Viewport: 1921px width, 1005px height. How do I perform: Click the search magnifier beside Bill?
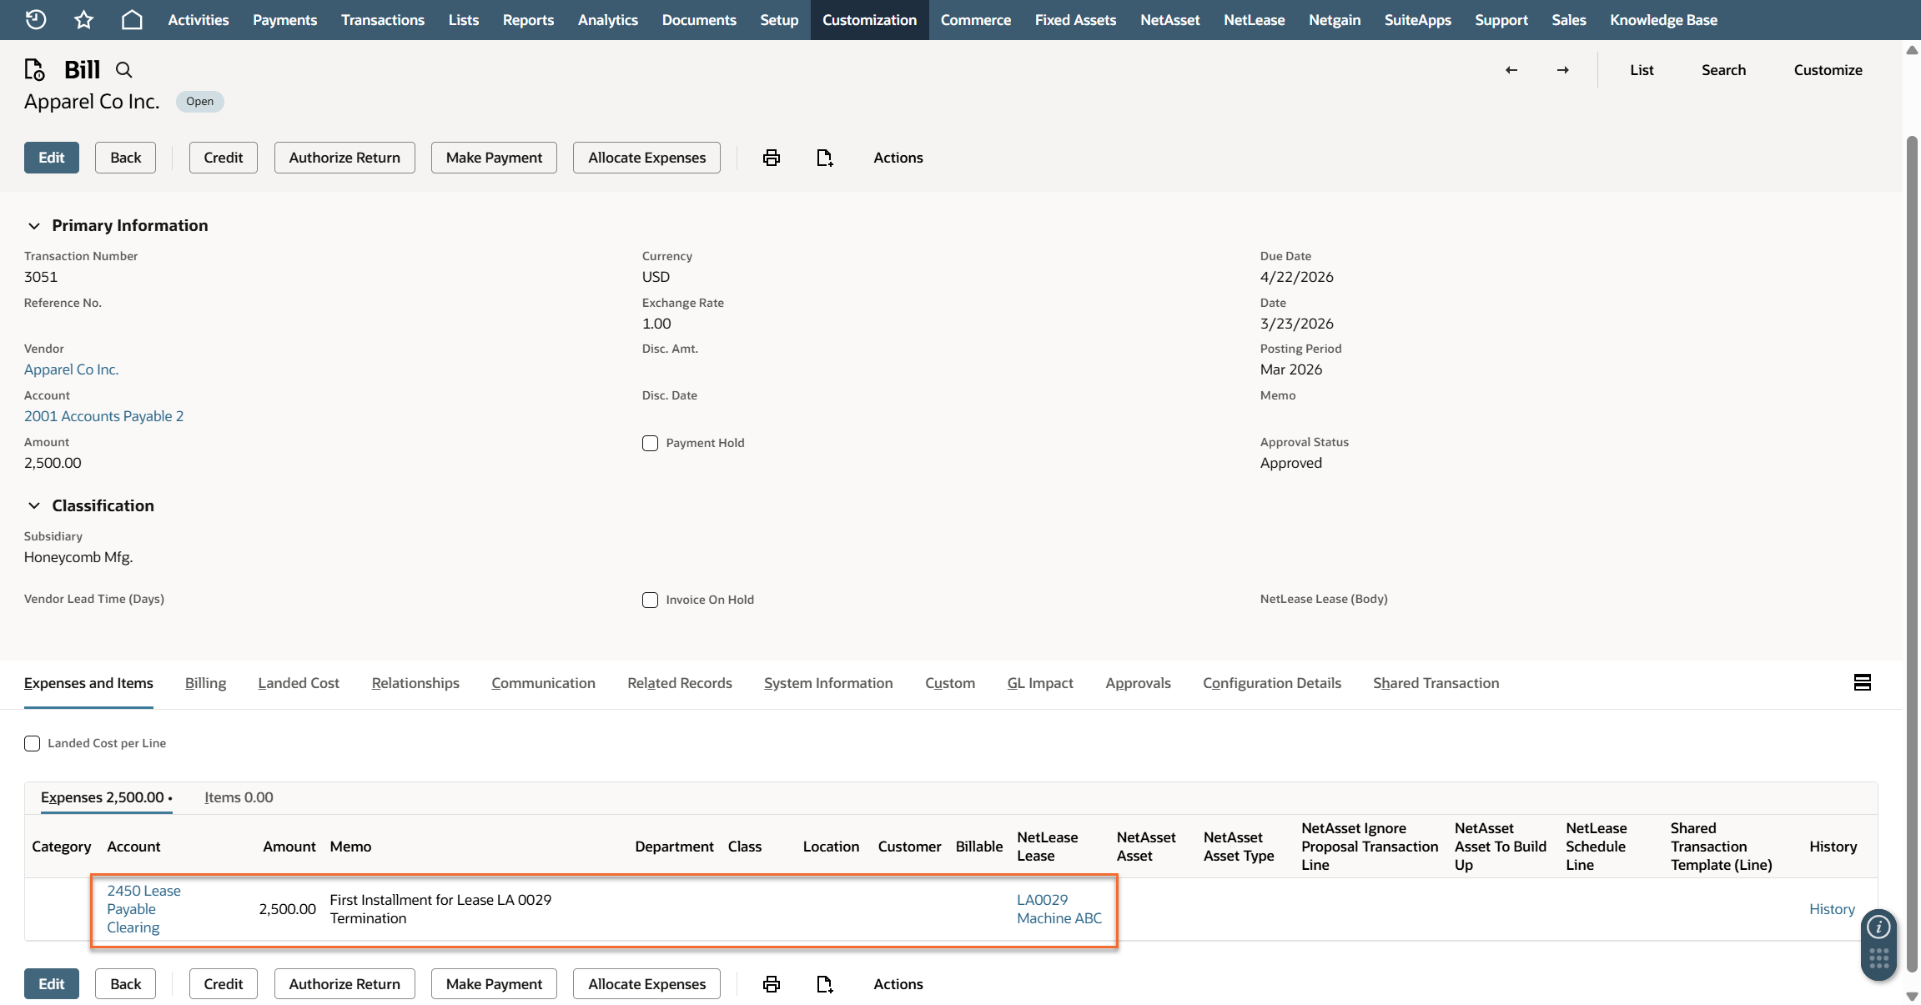[x=123, y=70]
